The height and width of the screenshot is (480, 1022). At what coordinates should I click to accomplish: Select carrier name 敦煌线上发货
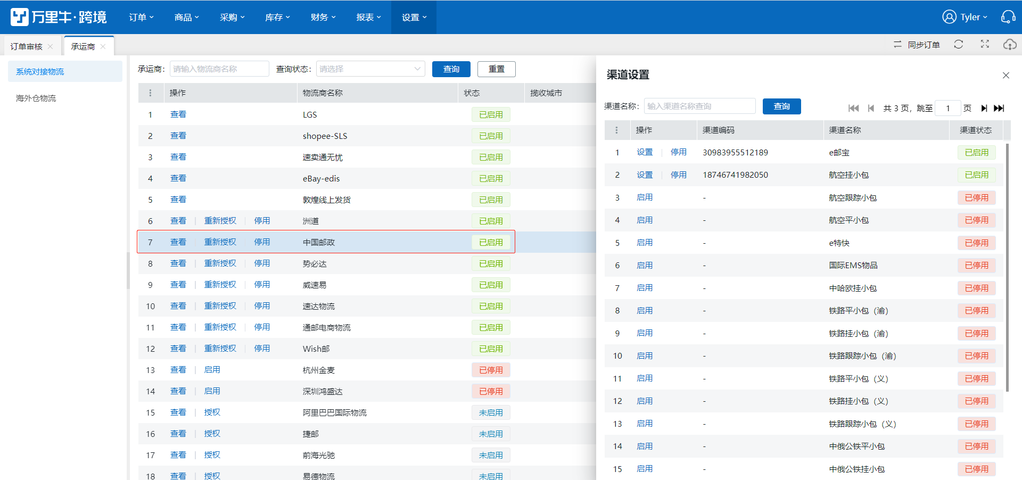pos(327,200)
